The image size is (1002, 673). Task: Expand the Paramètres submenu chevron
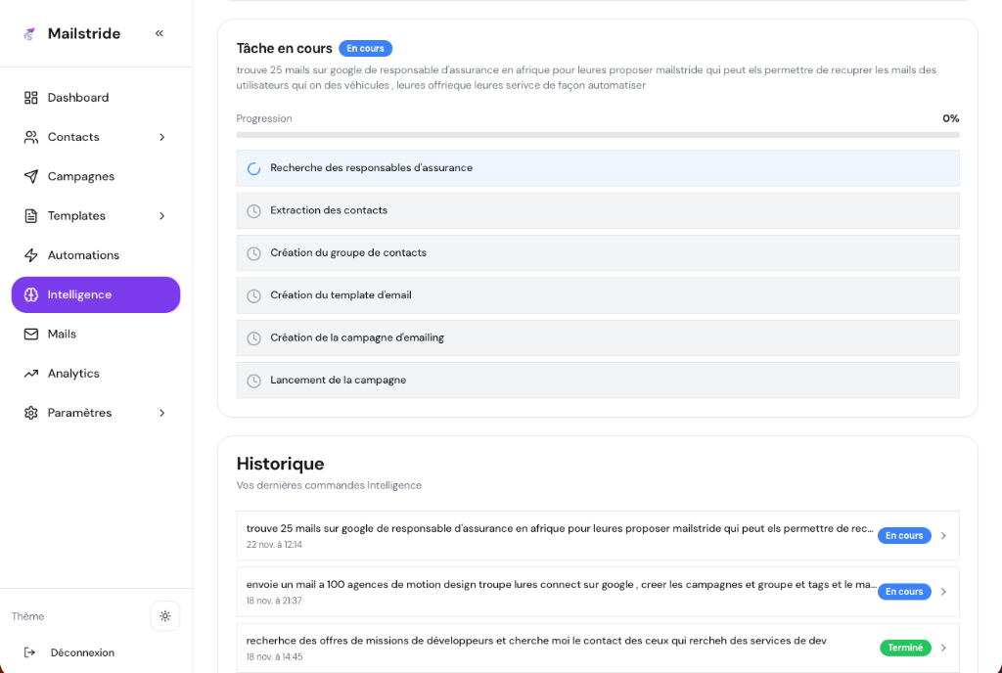[x=162, y=413]
